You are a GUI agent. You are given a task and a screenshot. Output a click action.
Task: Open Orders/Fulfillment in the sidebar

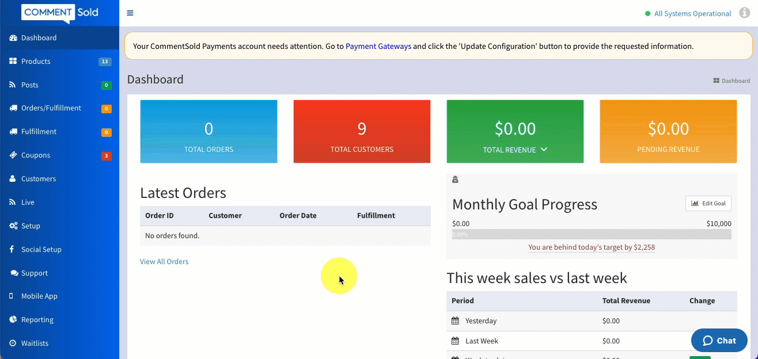tap(51, 108)
